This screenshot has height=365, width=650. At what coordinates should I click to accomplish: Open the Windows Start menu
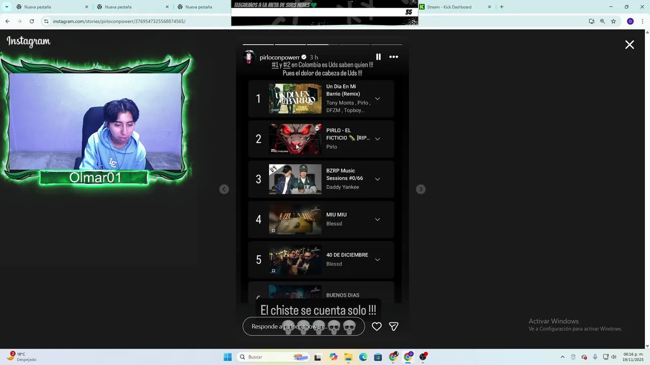point(227,357)
